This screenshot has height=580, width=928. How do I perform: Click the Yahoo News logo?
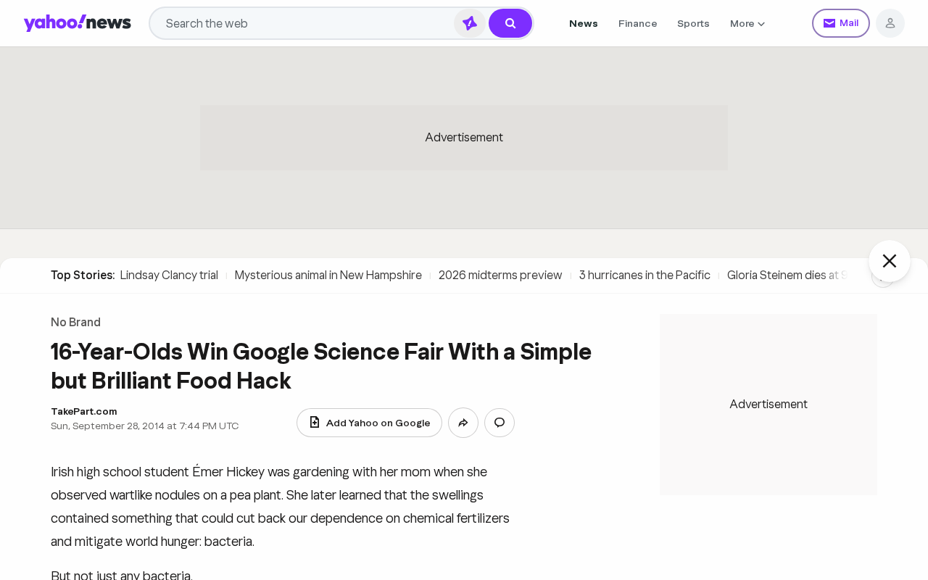(x=78, y=23)
